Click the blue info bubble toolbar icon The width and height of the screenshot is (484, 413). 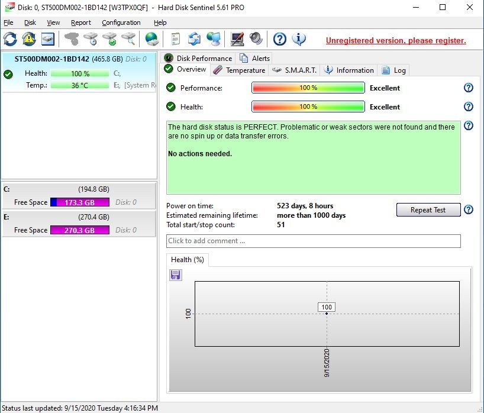point(299,39)
